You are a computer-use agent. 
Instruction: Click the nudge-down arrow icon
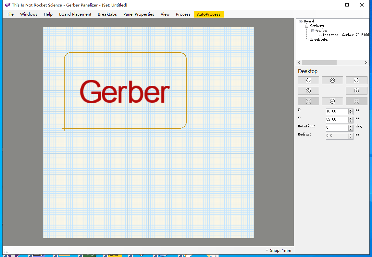(x=332, y=101)
